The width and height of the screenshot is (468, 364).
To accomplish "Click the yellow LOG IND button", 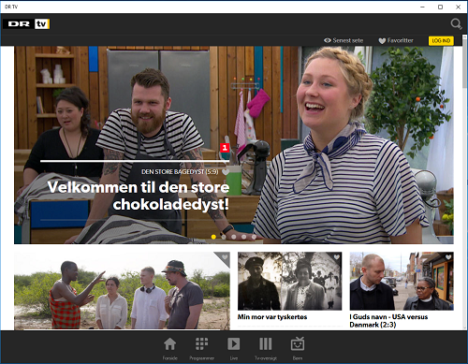I will [x=441, y=40].
